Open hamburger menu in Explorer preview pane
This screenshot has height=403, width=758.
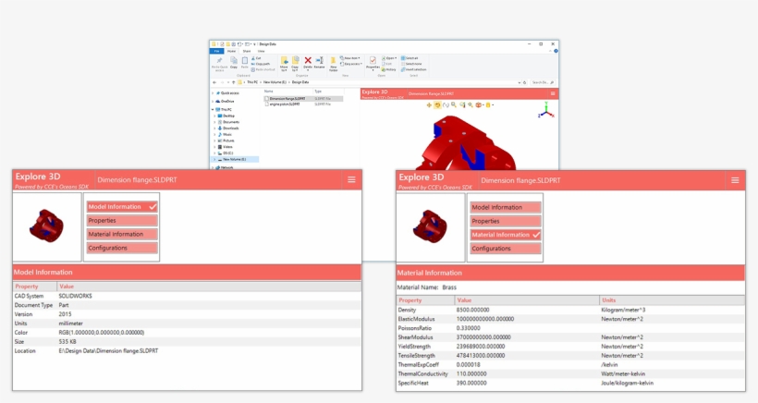tap(553, 93)
